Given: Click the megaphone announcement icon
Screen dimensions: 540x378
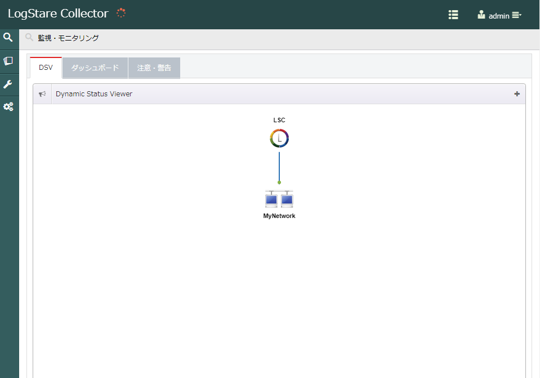Looking at the screenshot, I should [42, 94].
